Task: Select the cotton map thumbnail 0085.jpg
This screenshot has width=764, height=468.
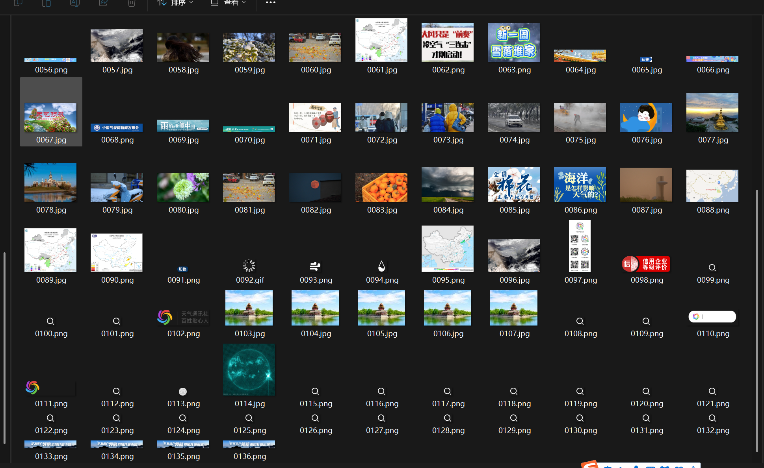Action: pyautogui.click(x=513, y=185)
